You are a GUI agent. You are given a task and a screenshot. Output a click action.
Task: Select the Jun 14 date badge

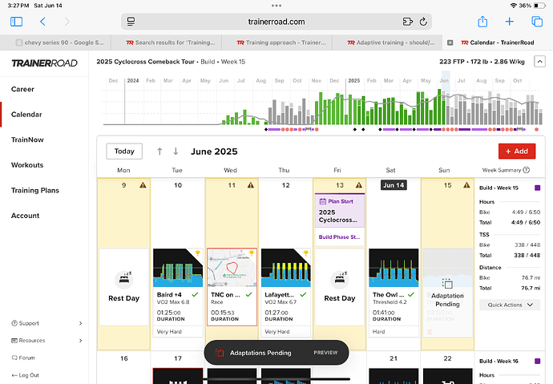click(394, 185)
